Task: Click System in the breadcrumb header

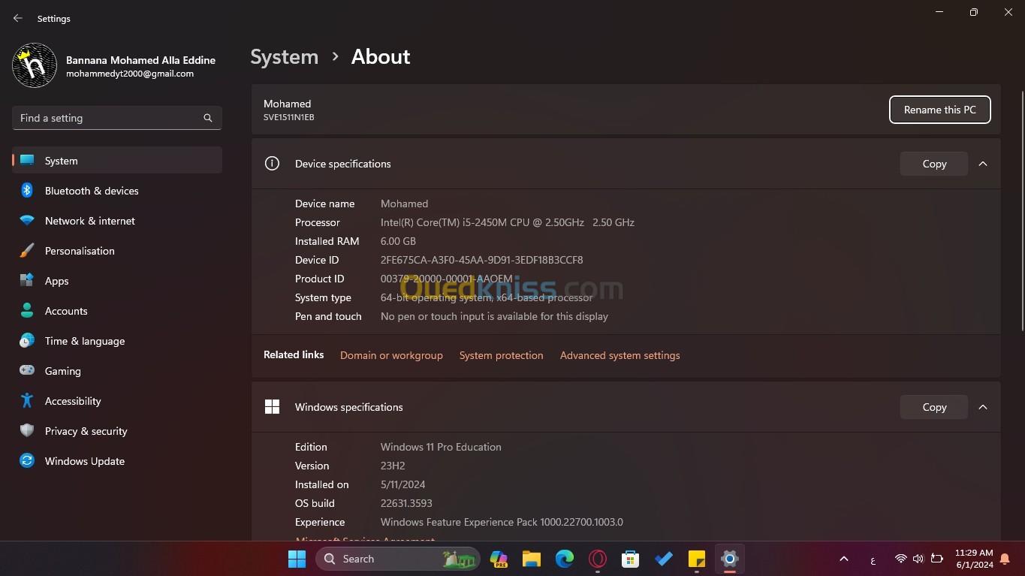Action: click(x=284, y=57)
